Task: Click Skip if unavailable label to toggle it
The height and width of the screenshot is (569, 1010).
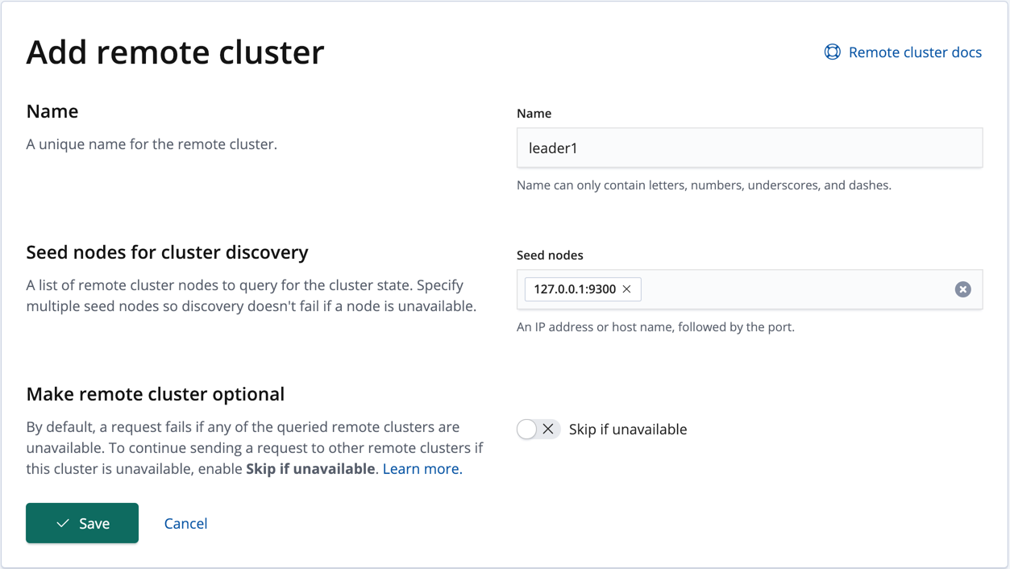Action: [x=627, y=429]
